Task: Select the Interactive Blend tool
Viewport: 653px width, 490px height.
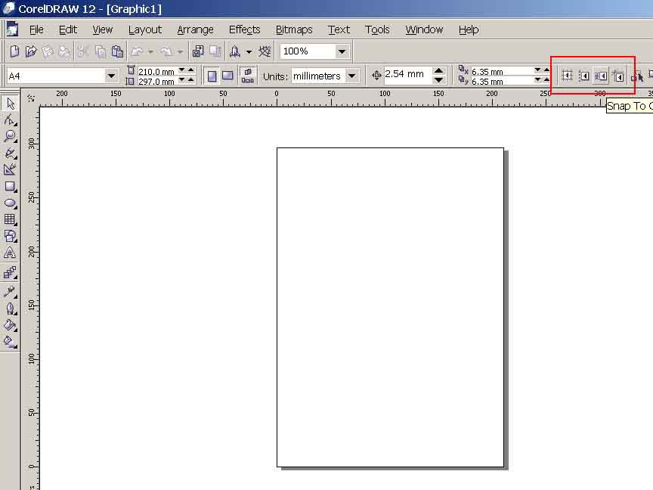Action: coord(10,272)
